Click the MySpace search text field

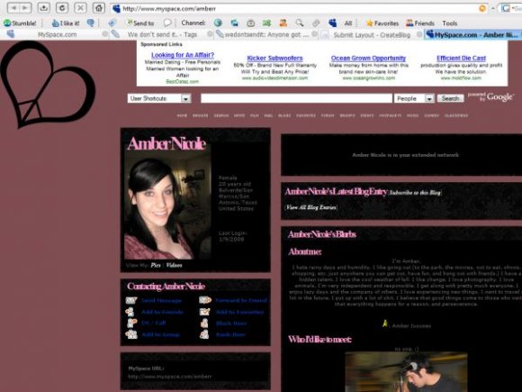click(x=296, y=98)
